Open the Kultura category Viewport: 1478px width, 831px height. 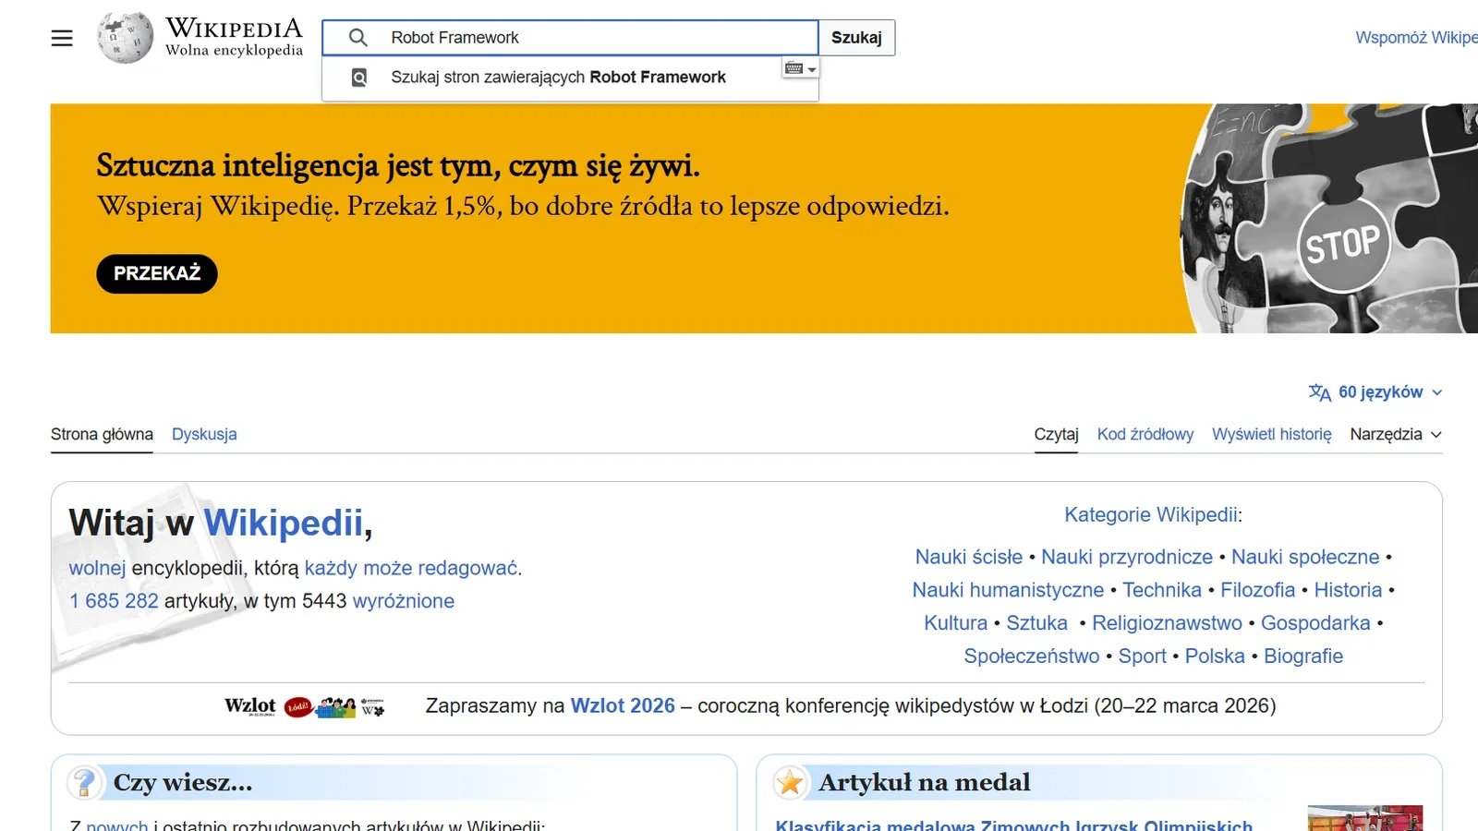pos(956,623)
